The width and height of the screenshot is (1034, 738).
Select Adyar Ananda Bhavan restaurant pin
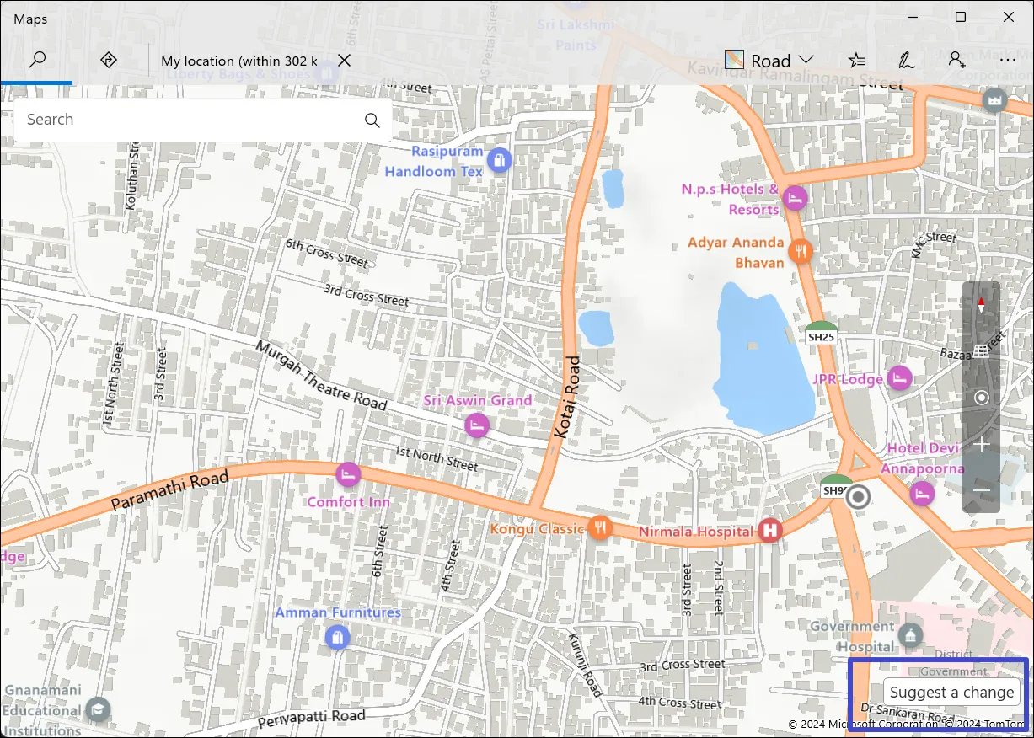800,250
